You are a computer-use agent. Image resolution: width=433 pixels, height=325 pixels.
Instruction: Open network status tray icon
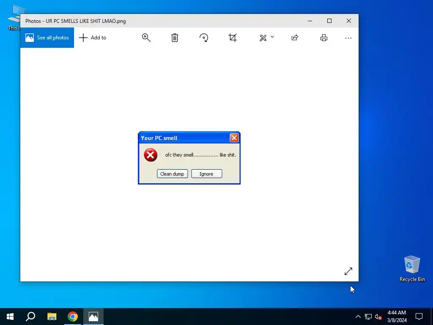pos(368,317)
